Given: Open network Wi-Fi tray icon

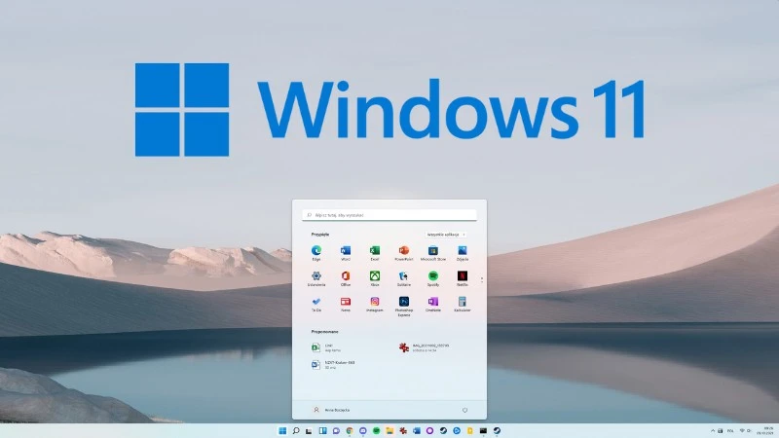Looking at the screenshot, I should point(742,430).
